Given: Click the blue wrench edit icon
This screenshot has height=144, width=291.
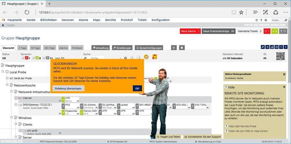Looking at the screenshot, I should click(x=263, y=47).
